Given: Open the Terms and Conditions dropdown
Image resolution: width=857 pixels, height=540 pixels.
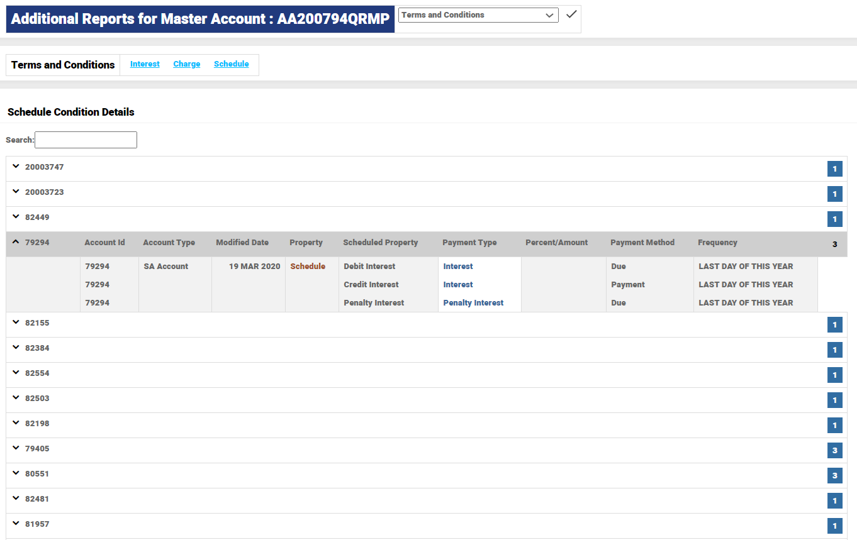Looking at the screenshot, I should 478,15.
